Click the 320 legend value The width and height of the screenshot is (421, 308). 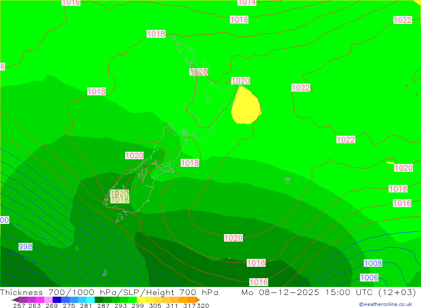coord(203,305)
